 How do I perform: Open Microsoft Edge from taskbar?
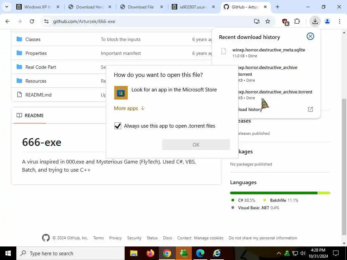tap(200, 253)
